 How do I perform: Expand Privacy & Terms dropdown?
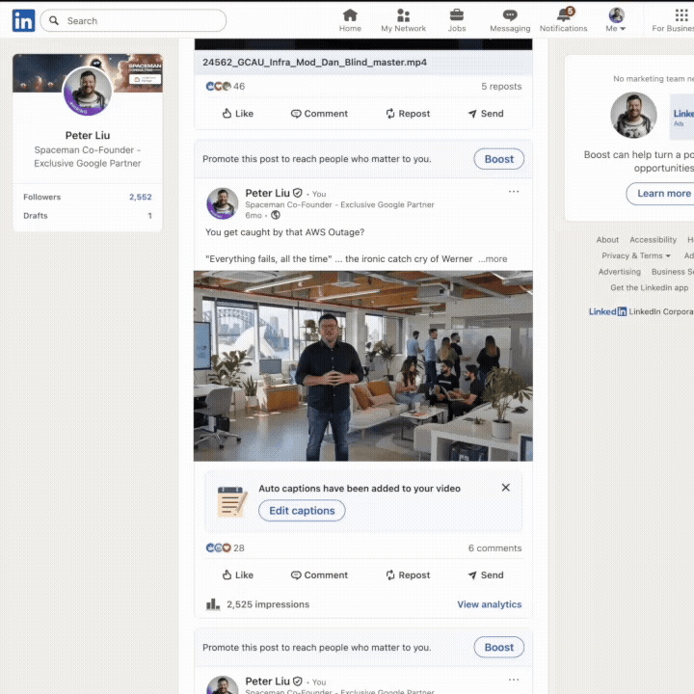tap(636, 255)
